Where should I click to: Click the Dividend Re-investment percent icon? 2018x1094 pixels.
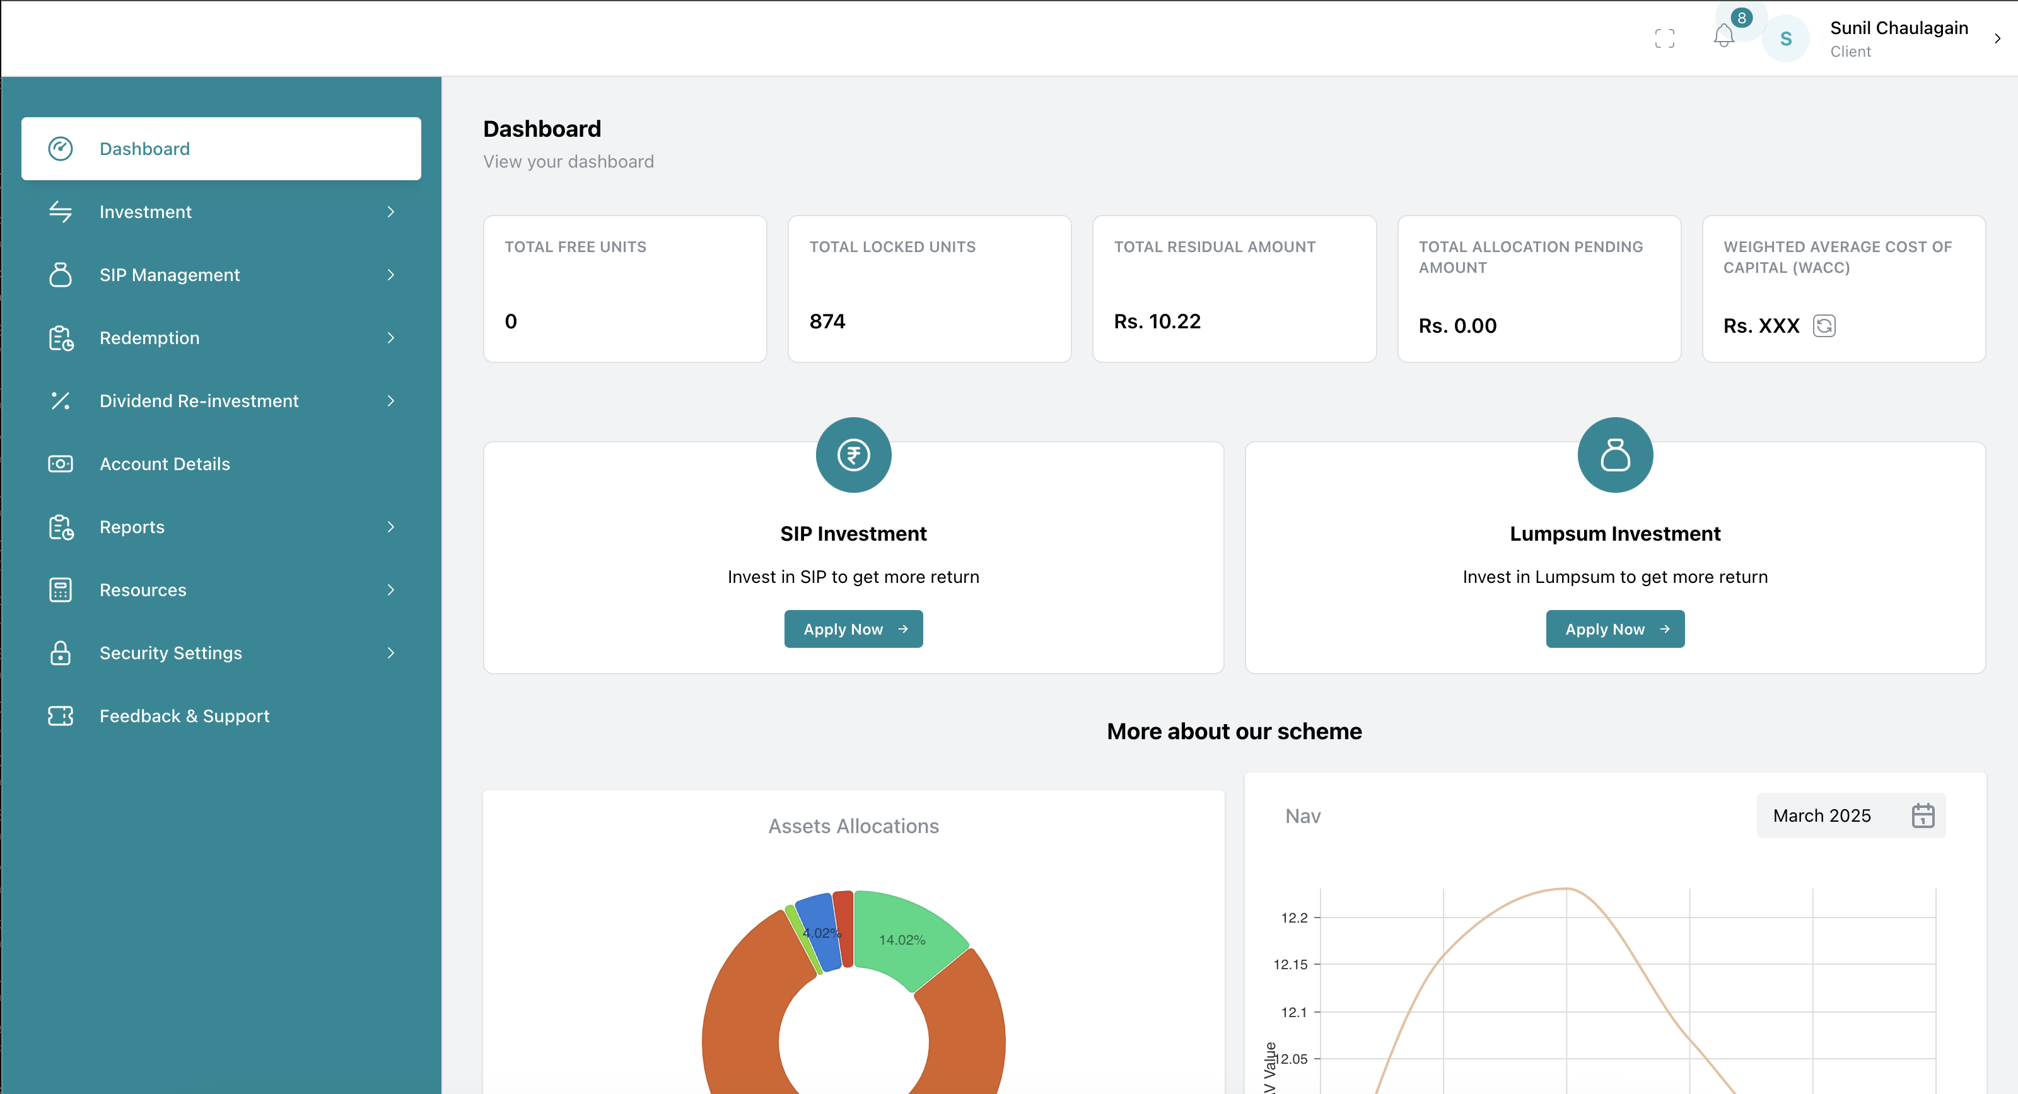pos(61,401)
